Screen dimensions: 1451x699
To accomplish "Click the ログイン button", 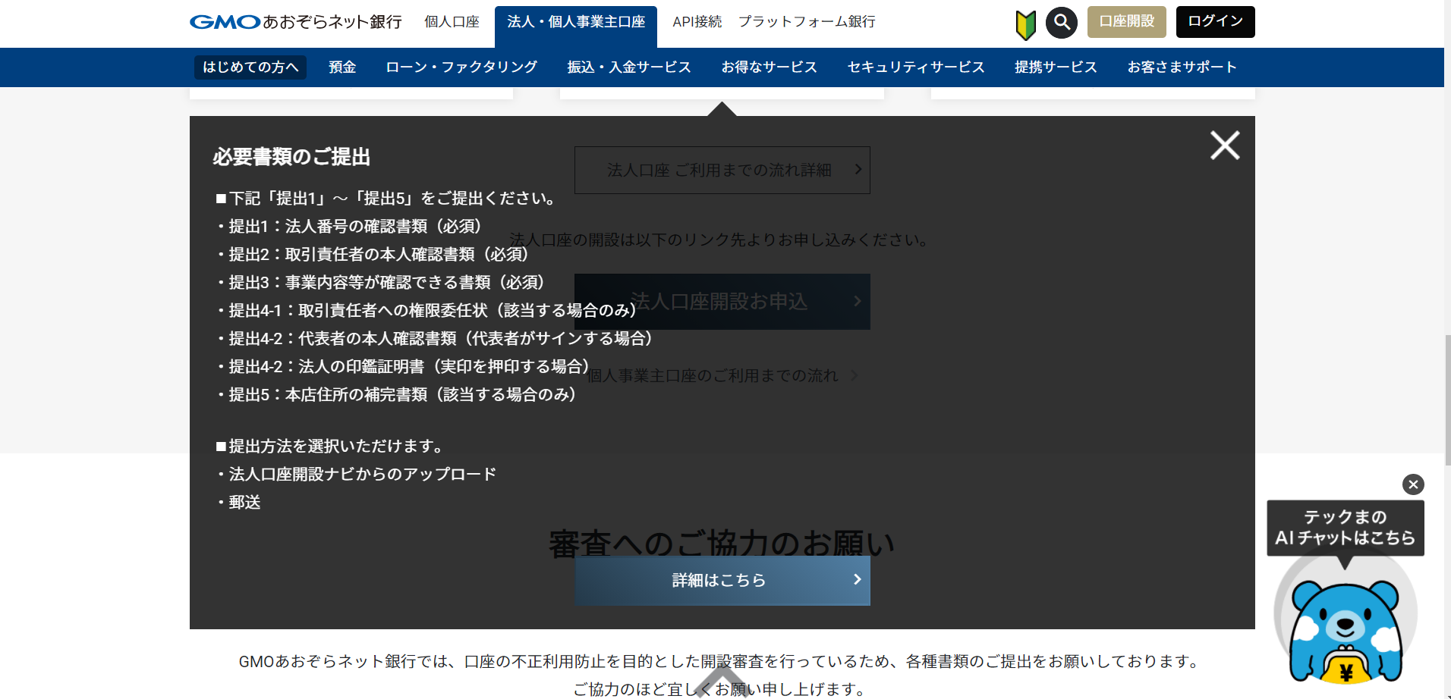I will click(x=1216, y=22).
